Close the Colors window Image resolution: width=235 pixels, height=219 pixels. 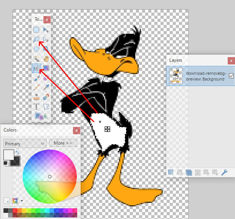(x=76, y=131)
